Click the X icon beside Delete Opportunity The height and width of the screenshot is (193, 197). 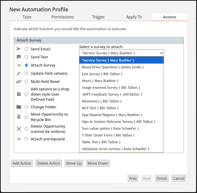19,129
